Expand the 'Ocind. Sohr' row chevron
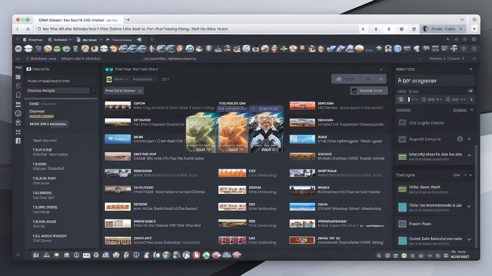492x276 pixels. (469, 240)
